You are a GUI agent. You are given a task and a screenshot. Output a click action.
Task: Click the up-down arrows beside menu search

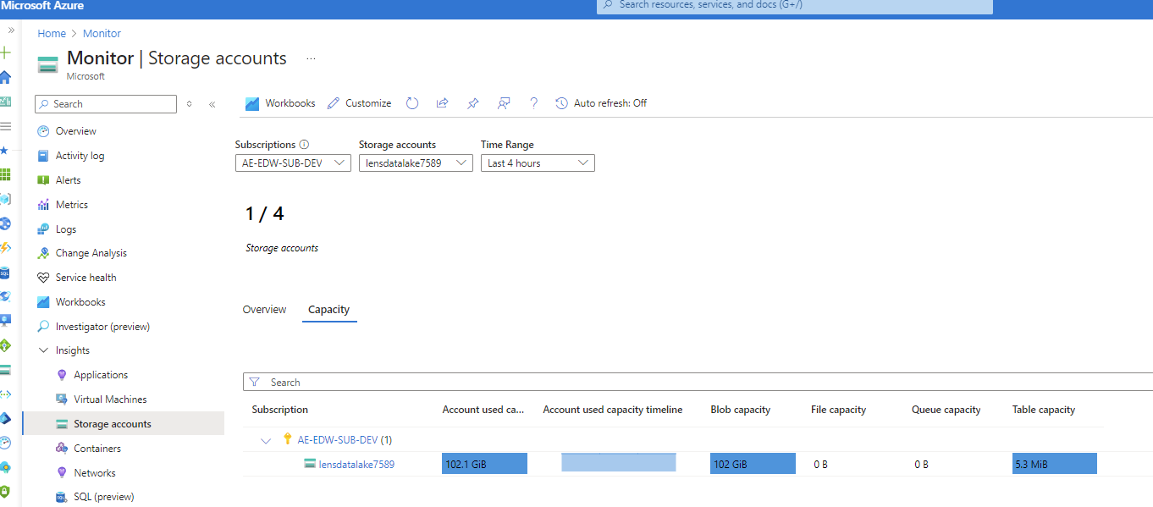pos(190,104)
